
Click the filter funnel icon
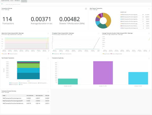2,4
